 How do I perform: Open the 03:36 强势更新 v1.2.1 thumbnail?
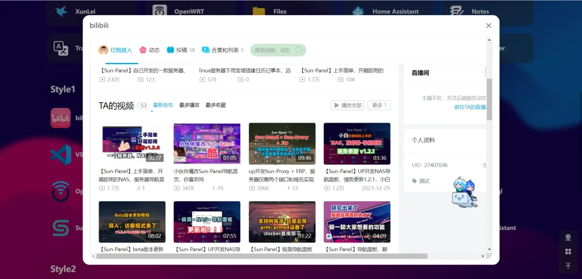357,144
